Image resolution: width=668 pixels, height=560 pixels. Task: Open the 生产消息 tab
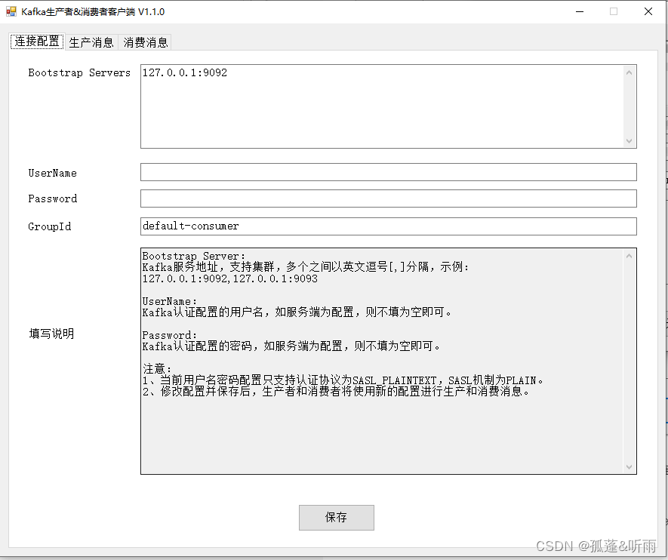[91, 42]
